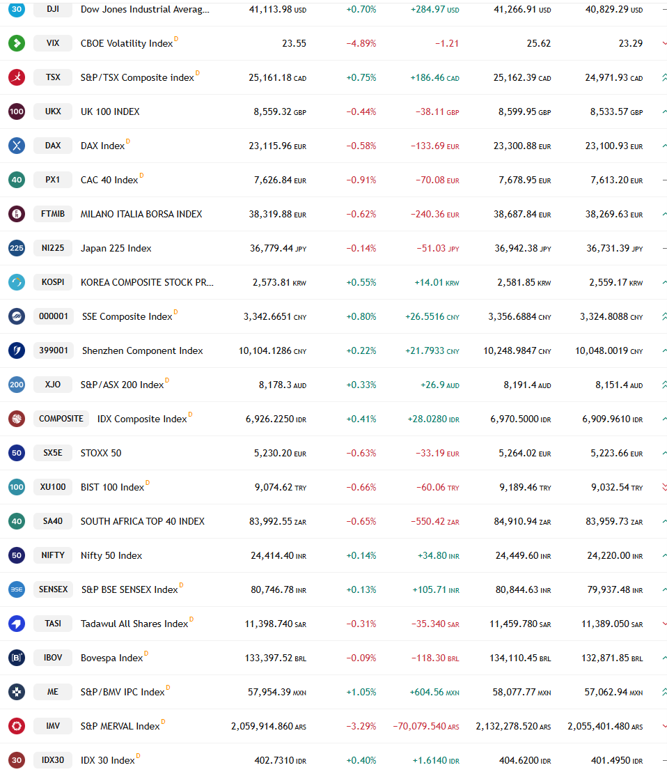667x772 pixels.
Task: Open CAC 40 Index link
Action: (109, 180)
